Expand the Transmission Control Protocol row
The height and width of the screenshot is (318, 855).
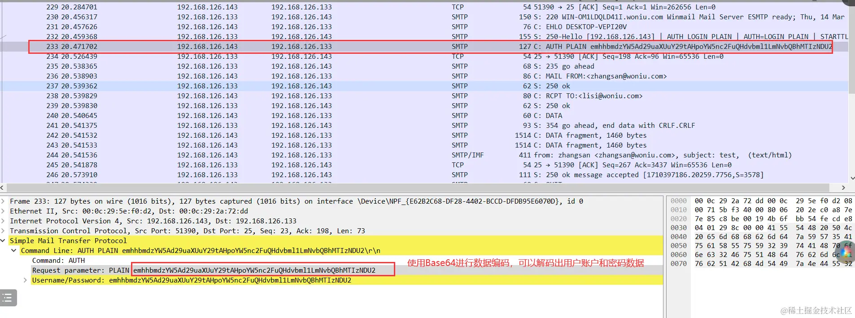coord(3,231)
